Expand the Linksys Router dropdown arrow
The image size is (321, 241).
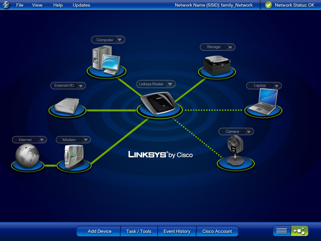point(170,84)
